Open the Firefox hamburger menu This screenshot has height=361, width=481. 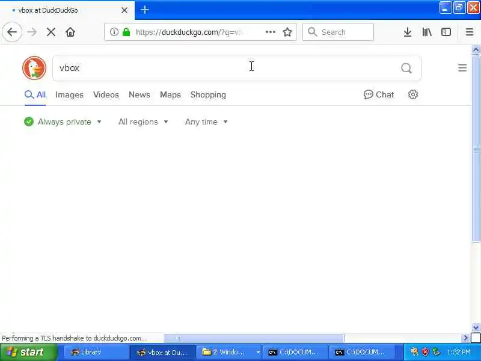470,32
